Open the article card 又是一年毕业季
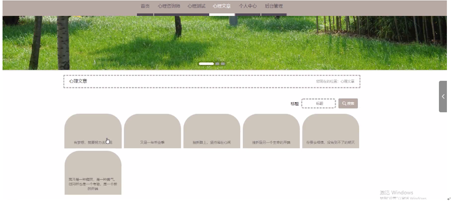Image resolution: width=452 pixels, height=204 pixels. point(153,131)
